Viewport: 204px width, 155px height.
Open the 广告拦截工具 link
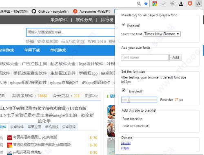[x=34, y=64]
